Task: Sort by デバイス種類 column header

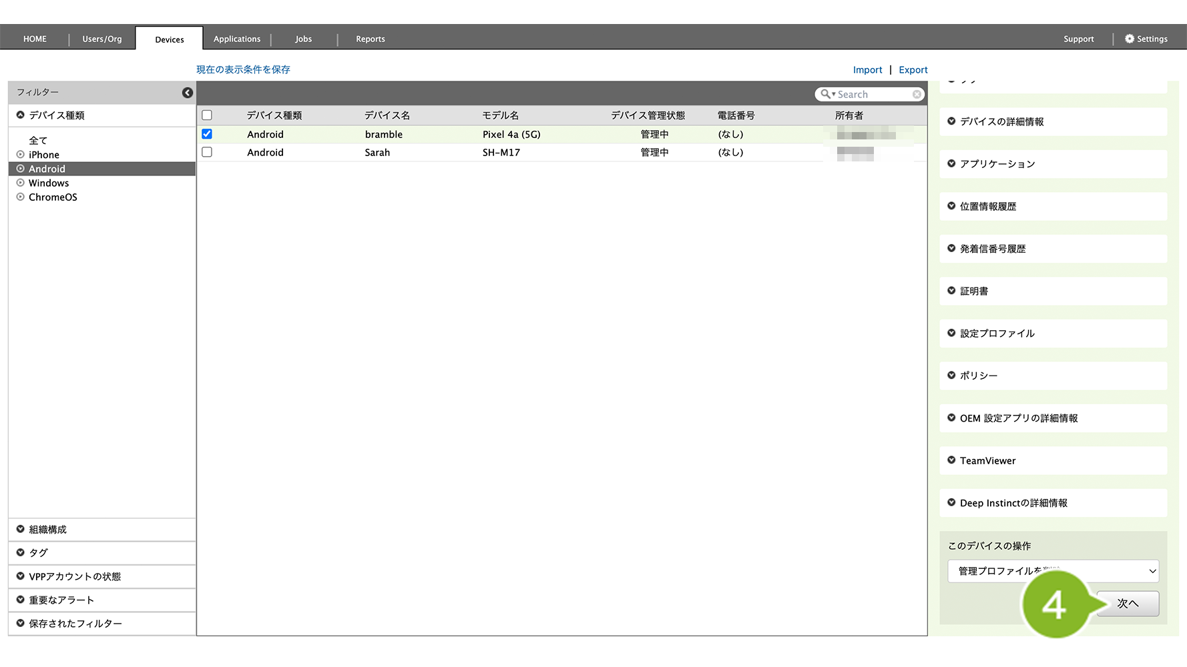Action: 274,115
